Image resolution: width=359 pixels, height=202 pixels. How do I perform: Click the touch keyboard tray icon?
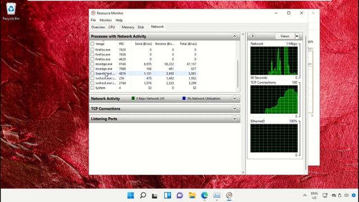347,195
